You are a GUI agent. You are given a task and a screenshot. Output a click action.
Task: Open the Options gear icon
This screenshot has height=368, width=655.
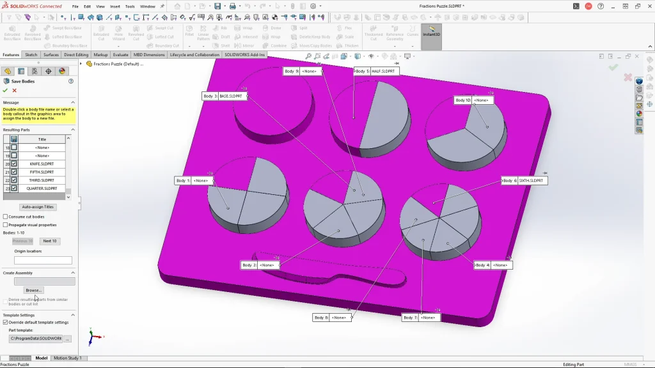pyautogui.click(x=313, y=6)
